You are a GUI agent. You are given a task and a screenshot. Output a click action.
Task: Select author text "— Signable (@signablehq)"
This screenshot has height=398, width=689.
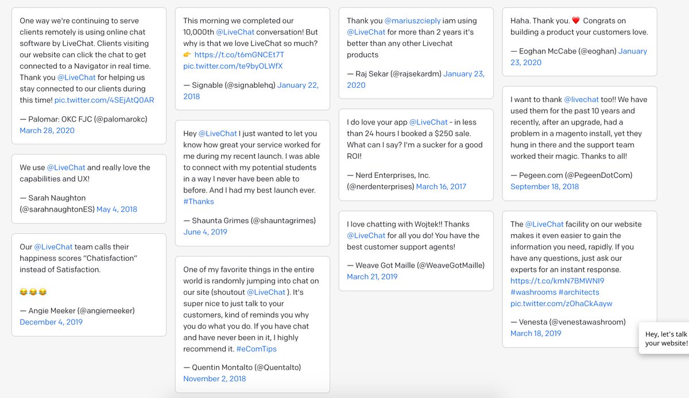pyautogui.click(x=229, y=85)
